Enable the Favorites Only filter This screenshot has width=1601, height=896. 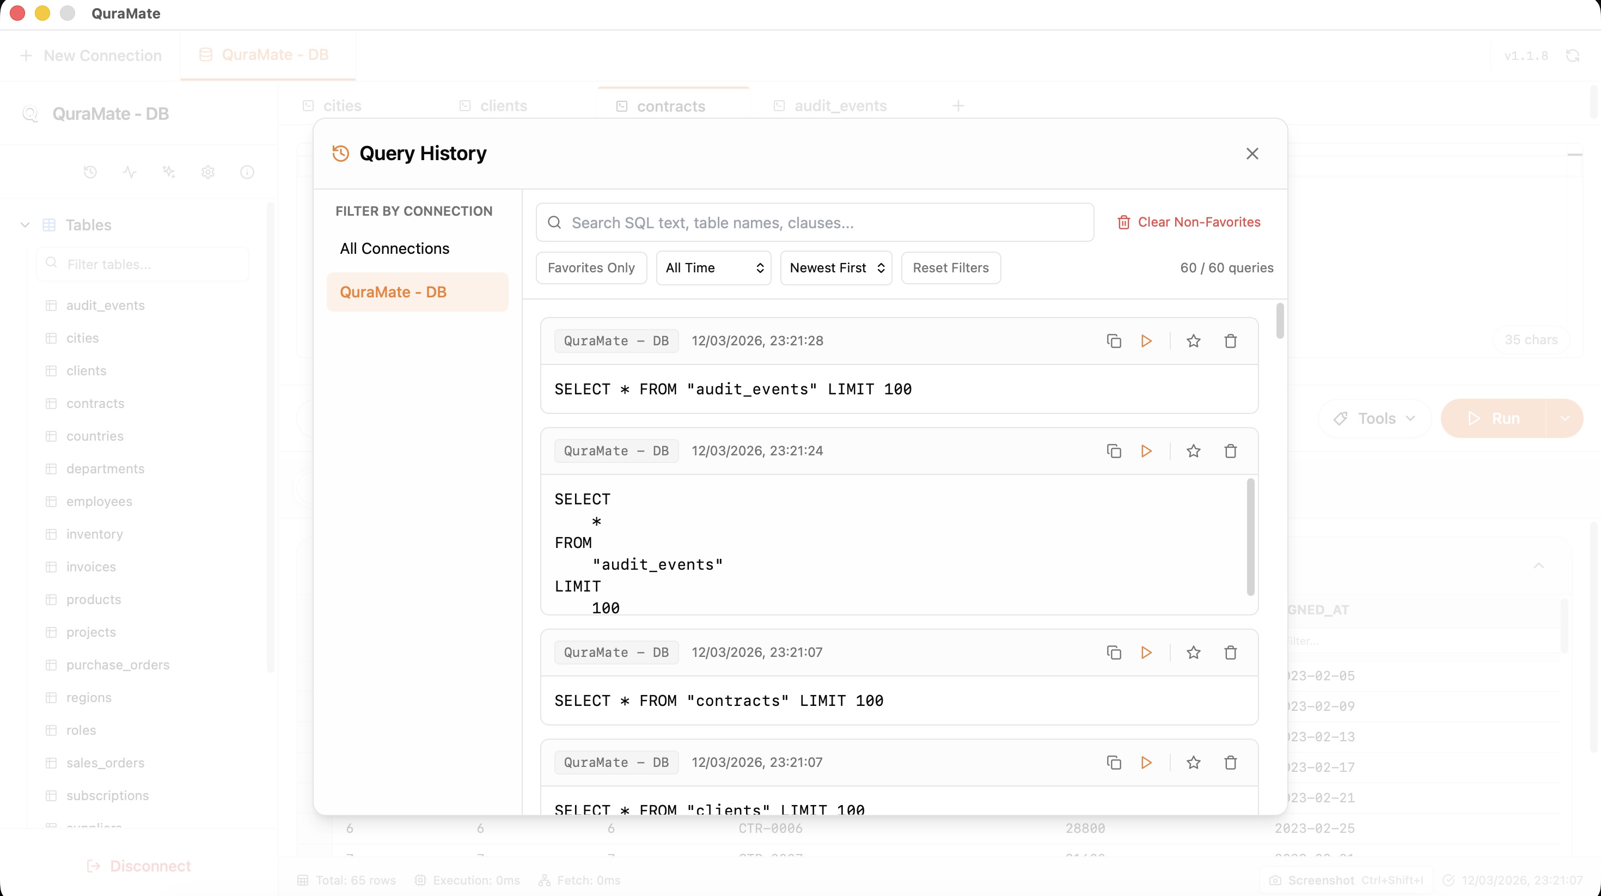click(591, 267)
